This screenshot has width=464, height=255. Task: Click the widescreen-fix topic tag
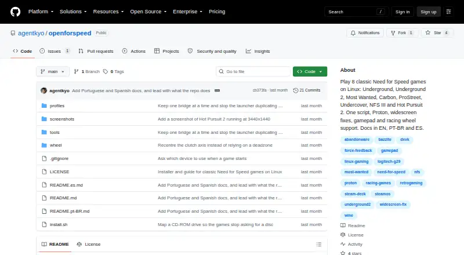click(393, 205)
